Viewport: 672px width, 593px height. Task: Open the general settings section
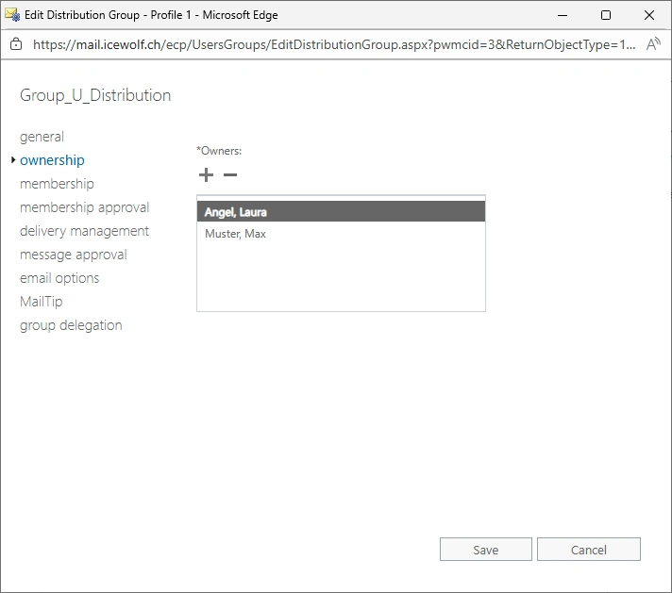click(x=42, y=137)
